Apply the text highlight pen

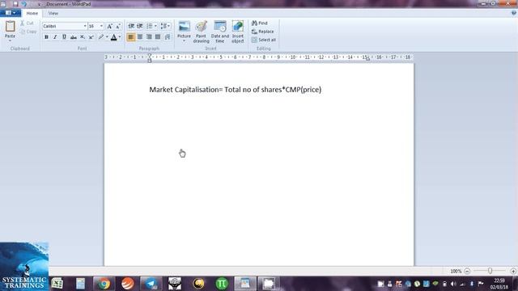coord(101,37)
